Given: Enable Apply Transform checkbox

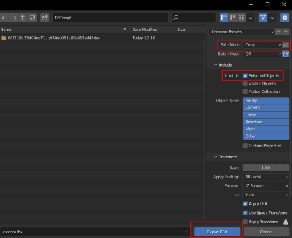Looking at the screenshot, I should click(x=245, y=222).
